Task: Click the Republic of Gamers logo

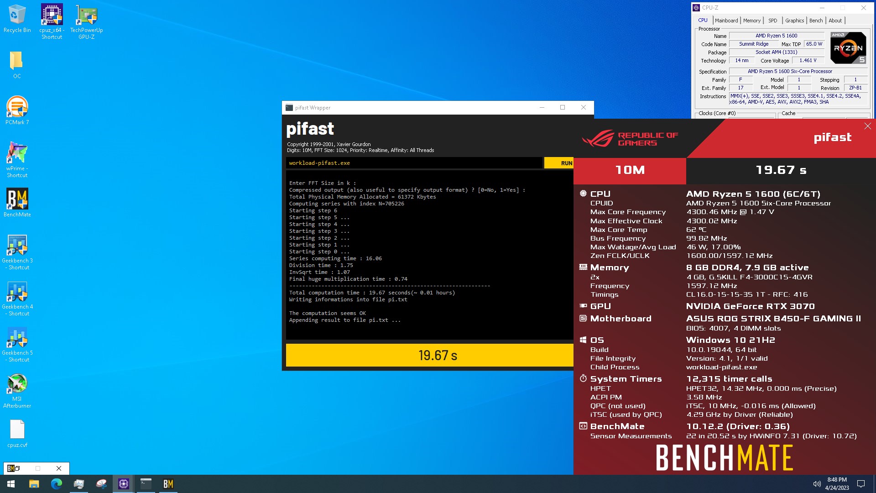Action: click(630, 138)
